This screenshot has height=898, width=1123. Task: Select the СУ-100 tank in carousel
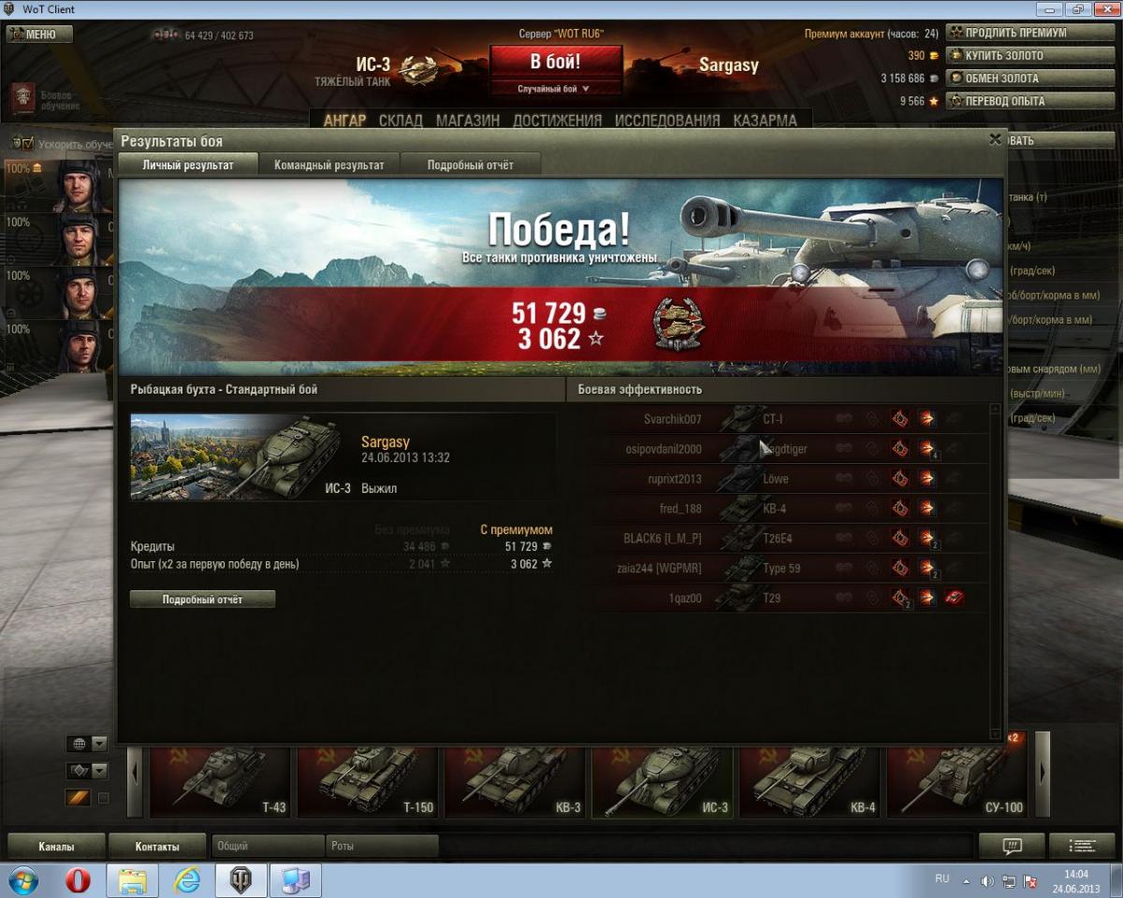coord(956,782)
